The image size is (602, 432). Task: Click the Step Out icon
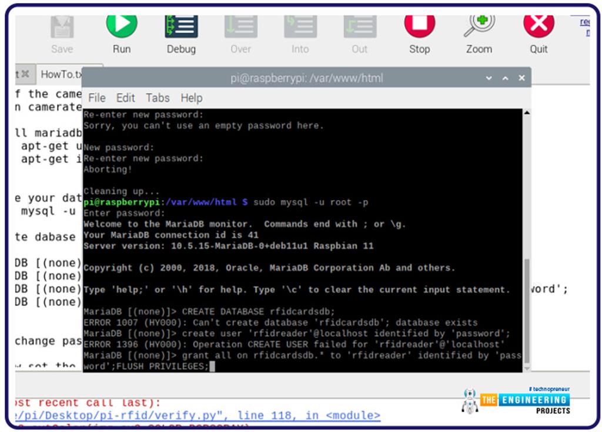click(359, 25)
